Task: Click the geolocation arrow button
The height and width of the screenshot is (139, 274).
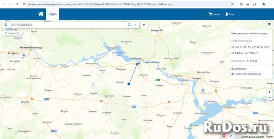Action: coord(270,129)
